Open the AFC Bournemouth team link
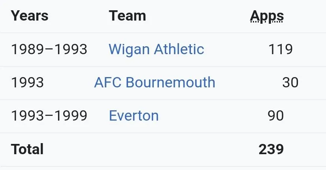Screen dimensions: 326x170 [x=155, y=82]
